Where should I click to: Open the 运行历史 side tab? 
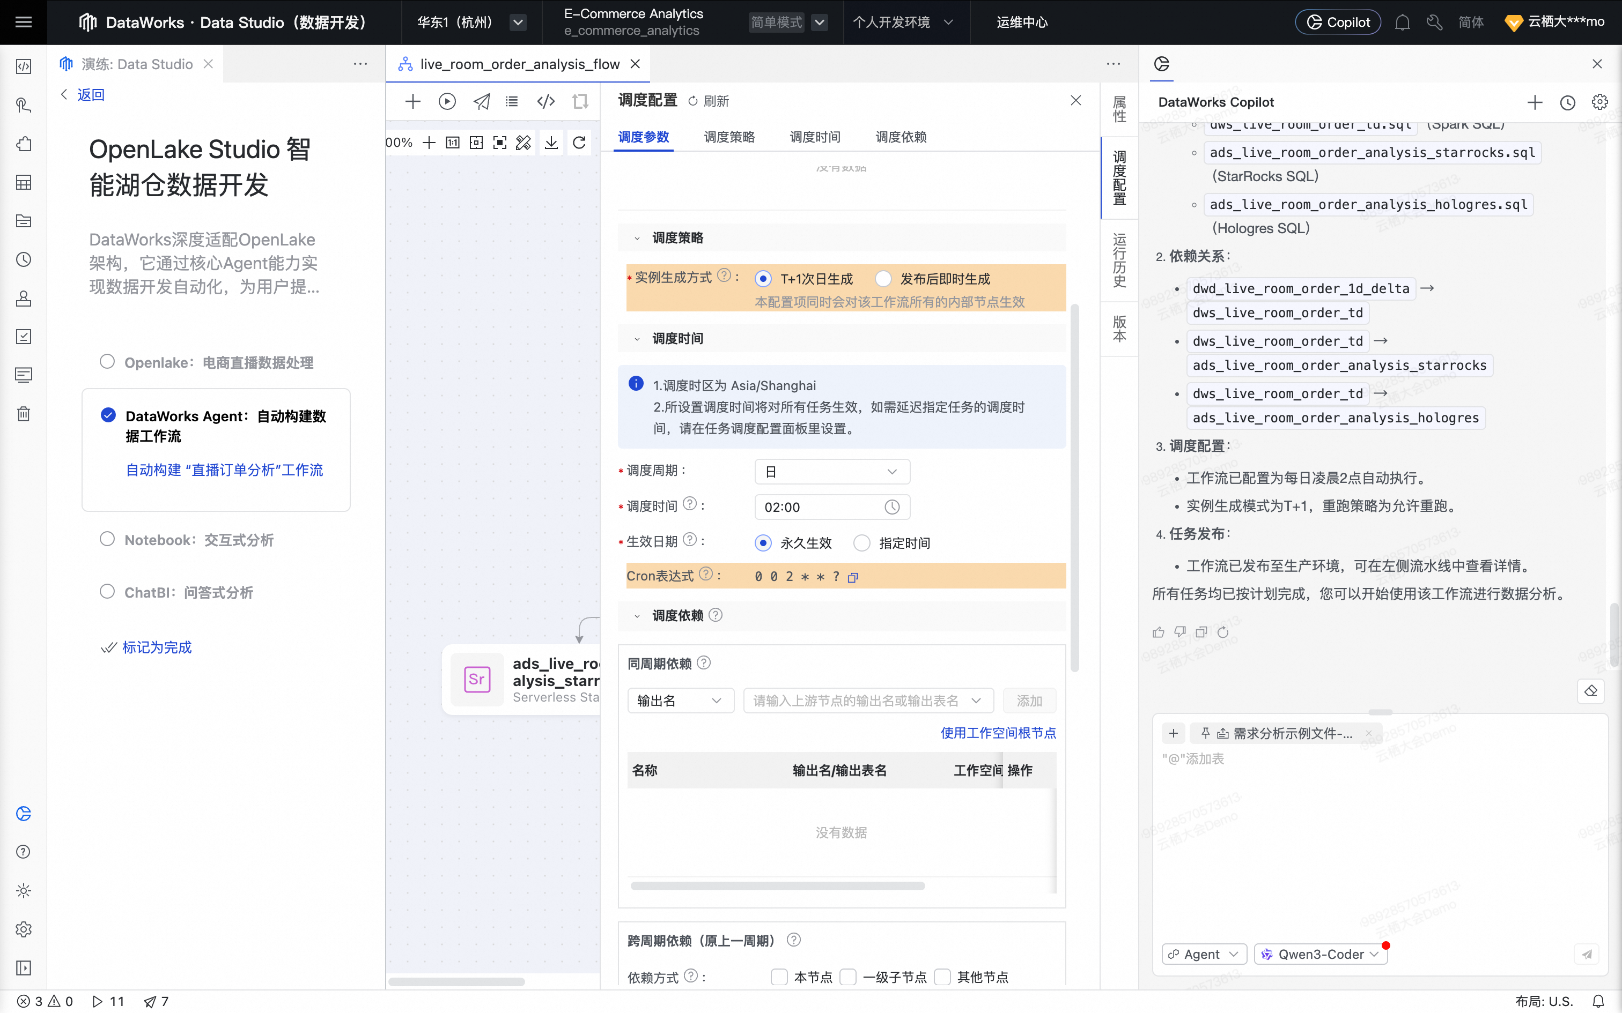[1119, 260]
